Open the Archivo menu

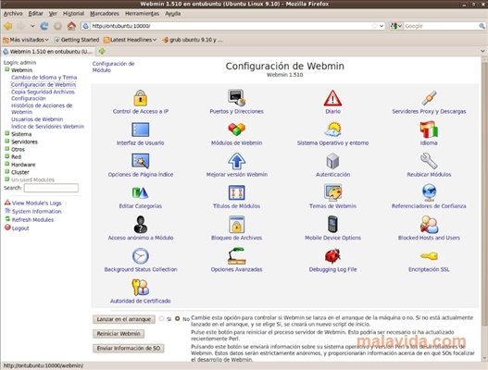point(13,13)
